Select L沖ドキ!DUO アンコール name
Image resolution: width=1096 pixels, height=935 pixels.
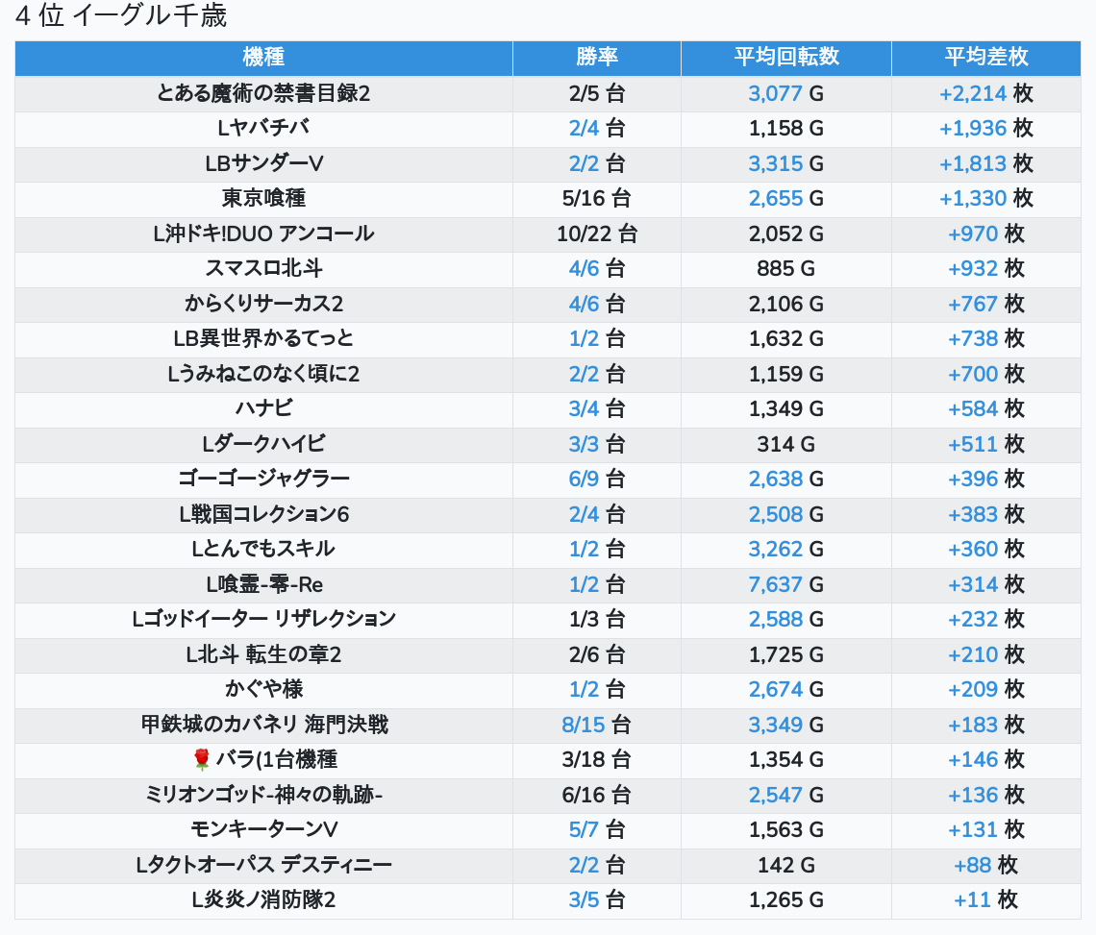tap(263, 234)
